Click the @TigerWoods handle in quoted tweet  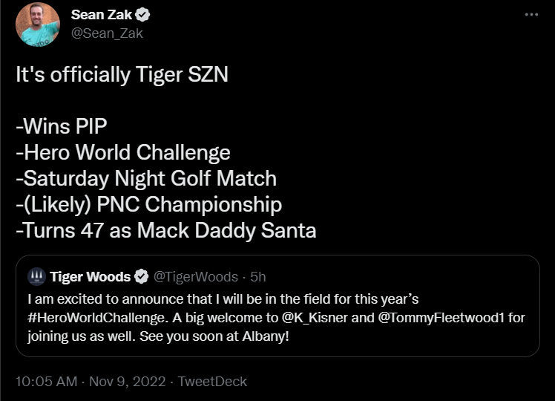[x=197, y=277]
